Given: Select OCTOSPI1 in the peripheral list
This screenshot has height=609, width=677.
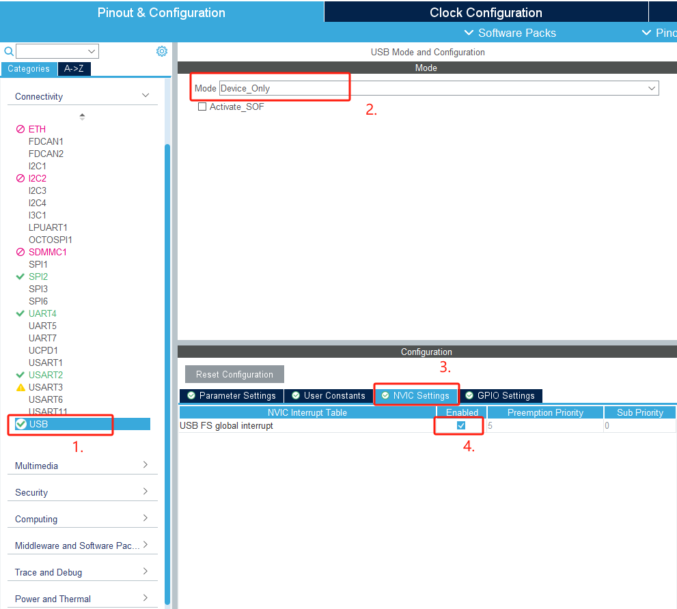Looking at the screenshot, I should coord(50,240).
